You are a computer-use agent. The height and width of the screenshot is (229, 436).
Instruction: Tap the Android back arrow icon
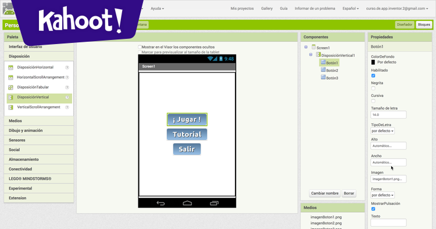(160, 203)
